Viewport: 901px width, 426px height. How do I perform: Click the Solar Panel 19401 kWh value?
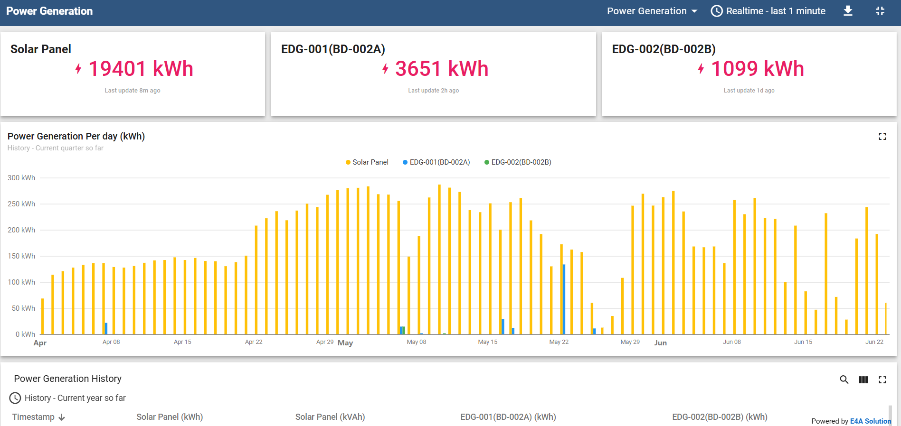(x=141, y=69)
